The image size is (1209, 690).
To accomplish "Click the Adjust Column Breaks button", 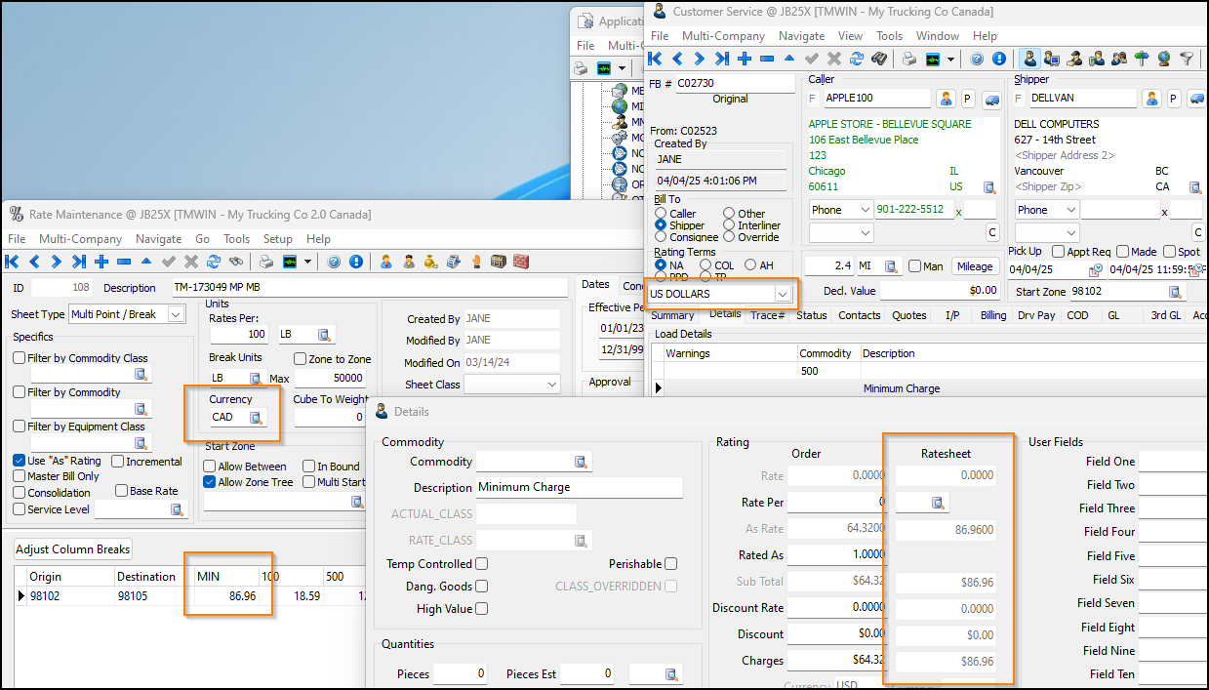I will (73, 549).
